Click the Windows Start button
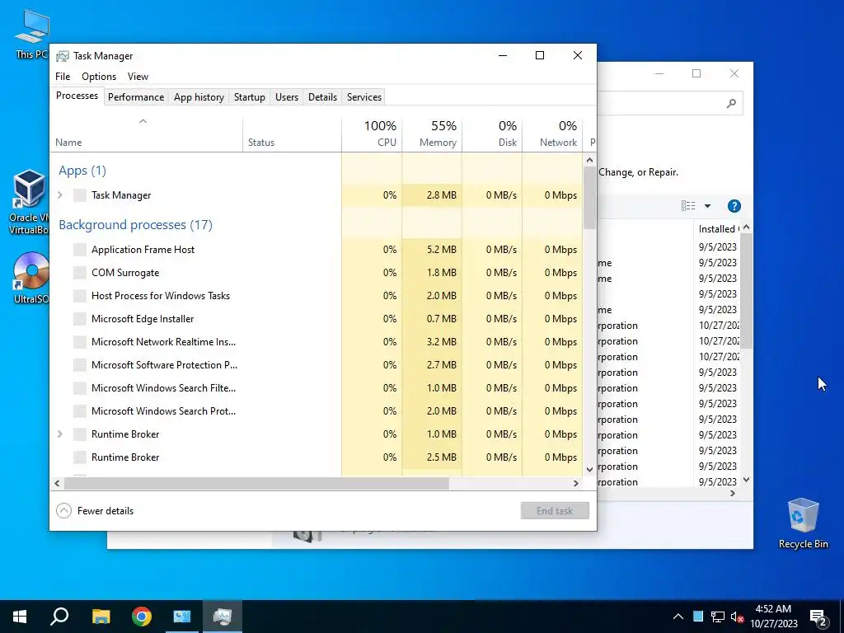 [x=20, y=617]
